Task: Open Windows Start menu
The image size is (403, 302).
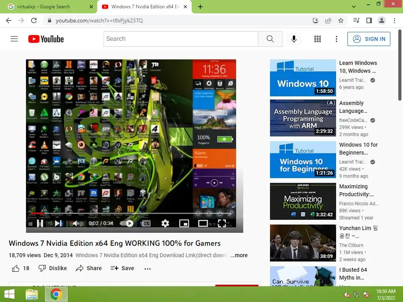Action: tap(9, 294)
